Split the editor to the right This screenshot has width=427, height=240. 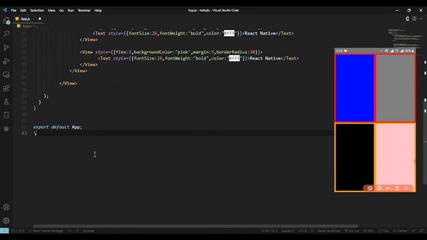(x=414, y=19)
